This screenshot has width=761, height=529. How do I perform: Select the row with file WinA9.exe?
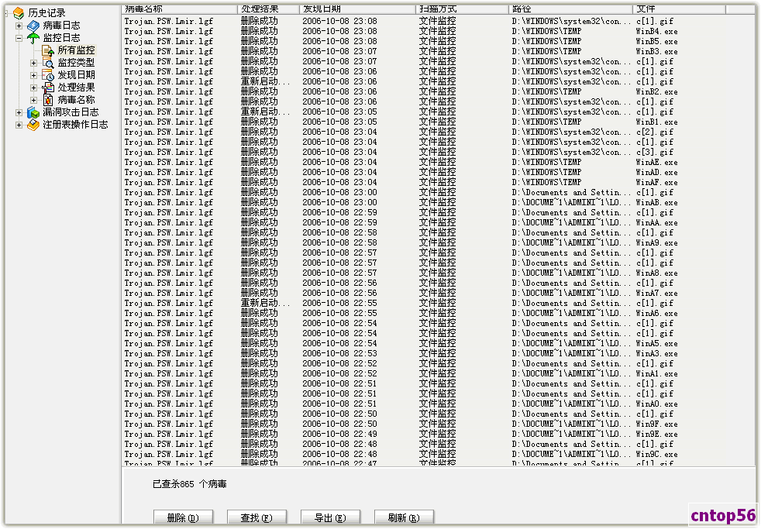(x=439, y=243)
